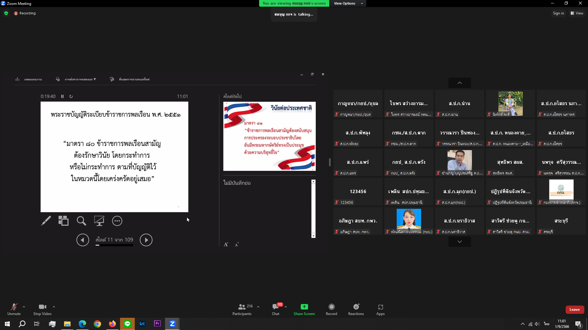Reset the presentation timer
This screenshot has width=588, height=330.
point(71,97)
